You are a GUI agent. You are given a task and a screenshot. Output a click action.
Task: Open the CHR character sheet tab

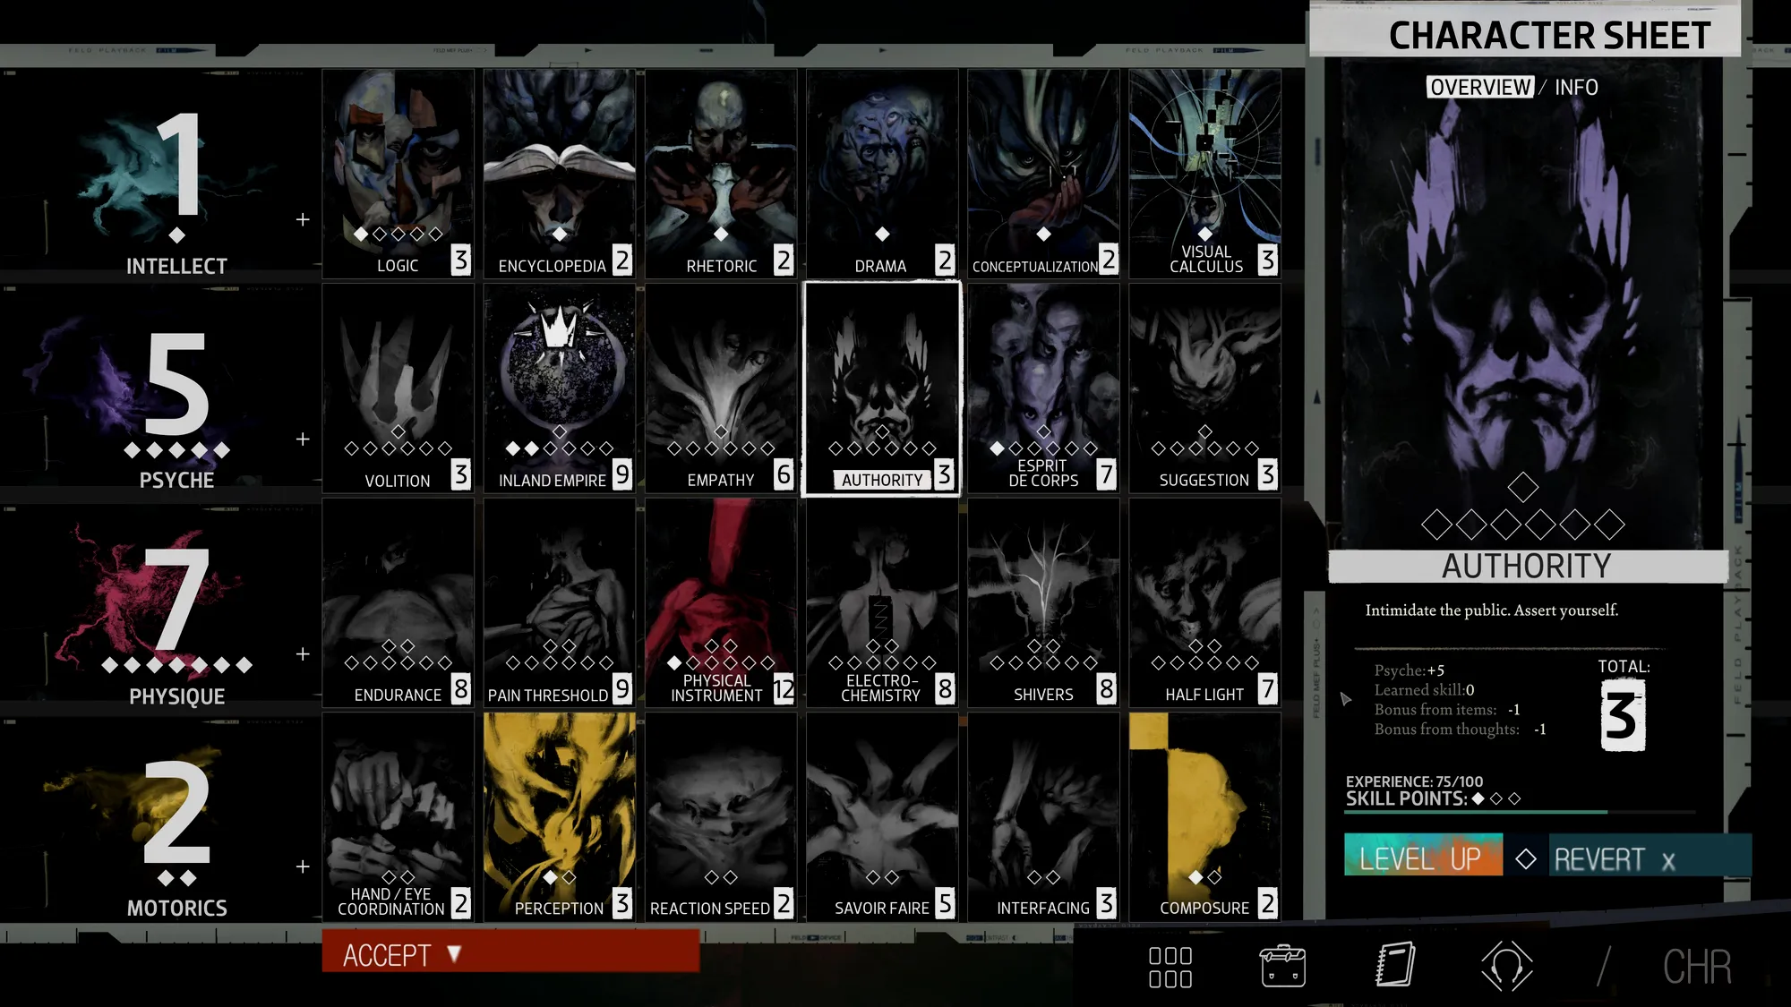click(1697, 967)
